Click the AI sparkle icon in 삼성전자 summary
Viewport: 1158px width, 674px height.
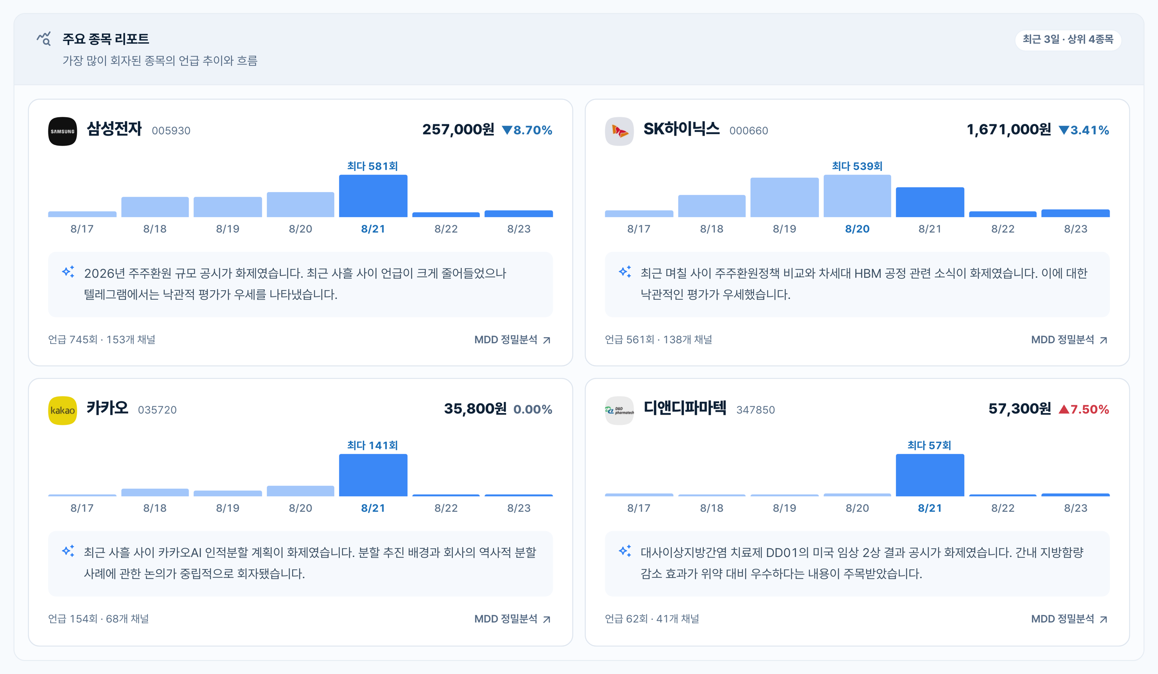pyautogui.click(x=68, y=272)
